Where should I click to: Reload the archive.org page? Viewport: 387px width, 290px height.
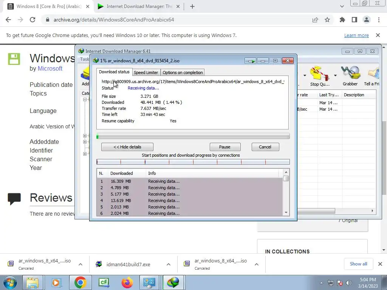pyautogui.click(x=33, y=20)
